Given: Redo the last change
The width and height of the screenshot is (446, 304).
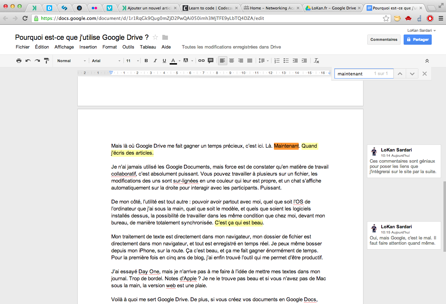Looking at the screenshot, I should (x=37, y=60).
